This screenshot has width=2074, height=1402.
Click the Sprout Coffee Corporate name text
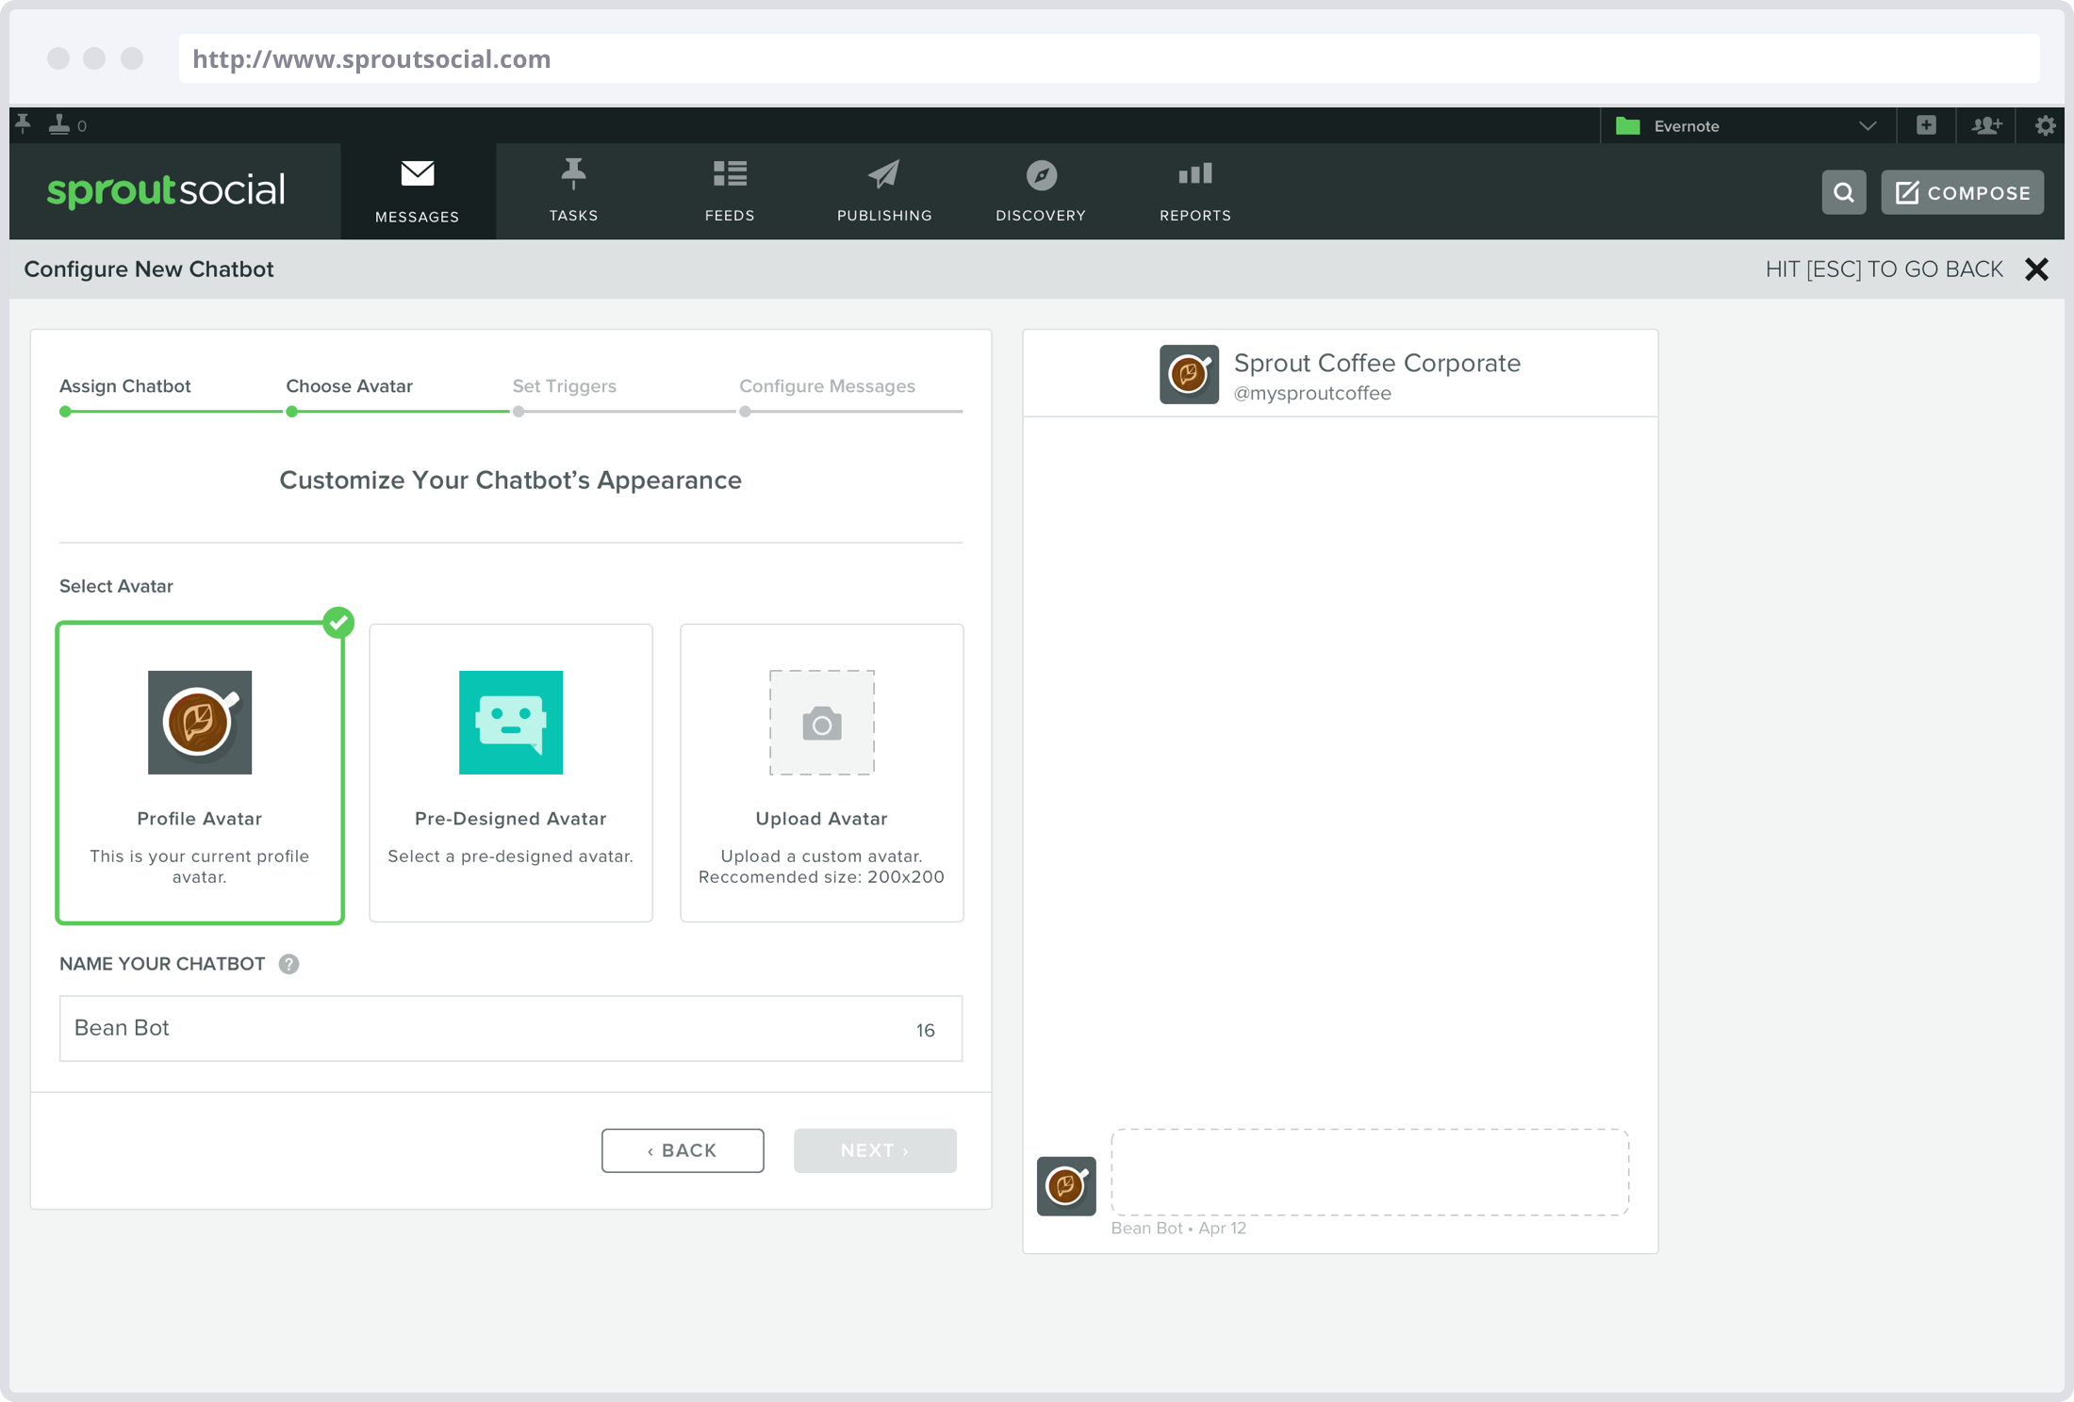(x=1376, y=363)
